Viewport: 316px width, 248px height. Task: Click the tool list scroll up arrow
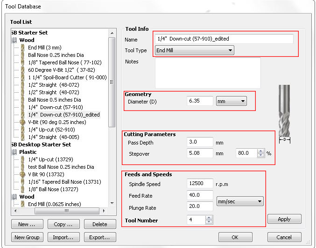click(112, 33)
